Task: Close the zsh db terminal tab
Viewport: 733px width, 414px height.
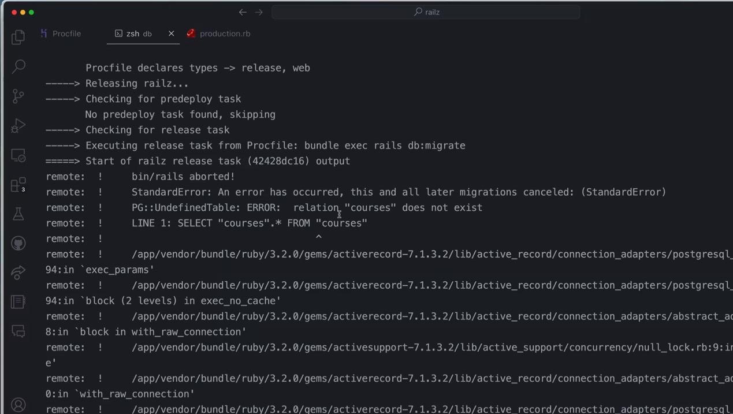Action: 171,33
